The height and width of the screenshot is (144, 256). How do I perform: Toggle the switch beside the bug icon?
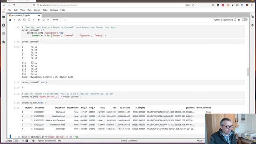pyautogui.click(x=244, y=20)
